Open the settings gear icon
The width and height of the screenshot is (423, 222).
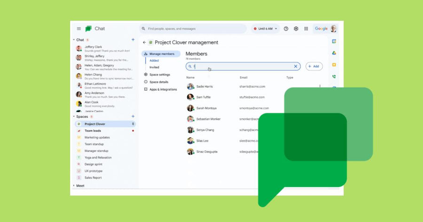(296, 29)
